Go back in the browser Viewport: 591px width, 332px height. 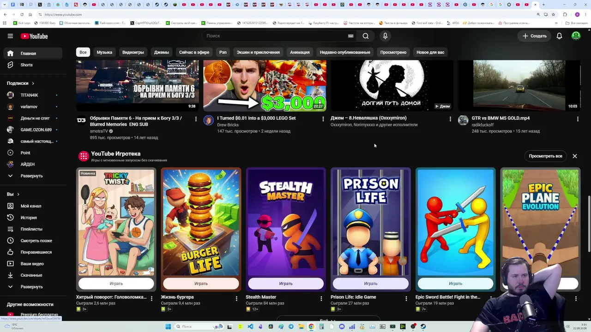pos(5,15)
